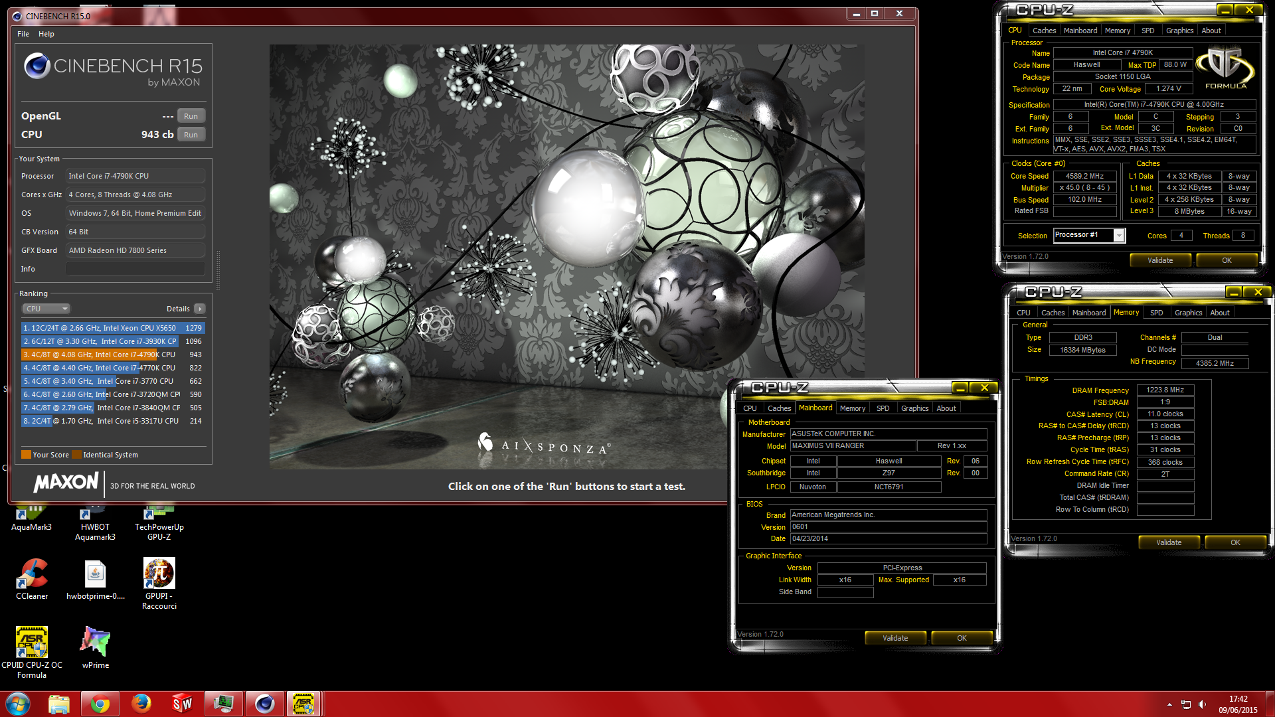Viewport: 1275px width, 717px height.
Task: Open the hwbotprime file icon
Action: pyautogui.click(x=95, y=579)
